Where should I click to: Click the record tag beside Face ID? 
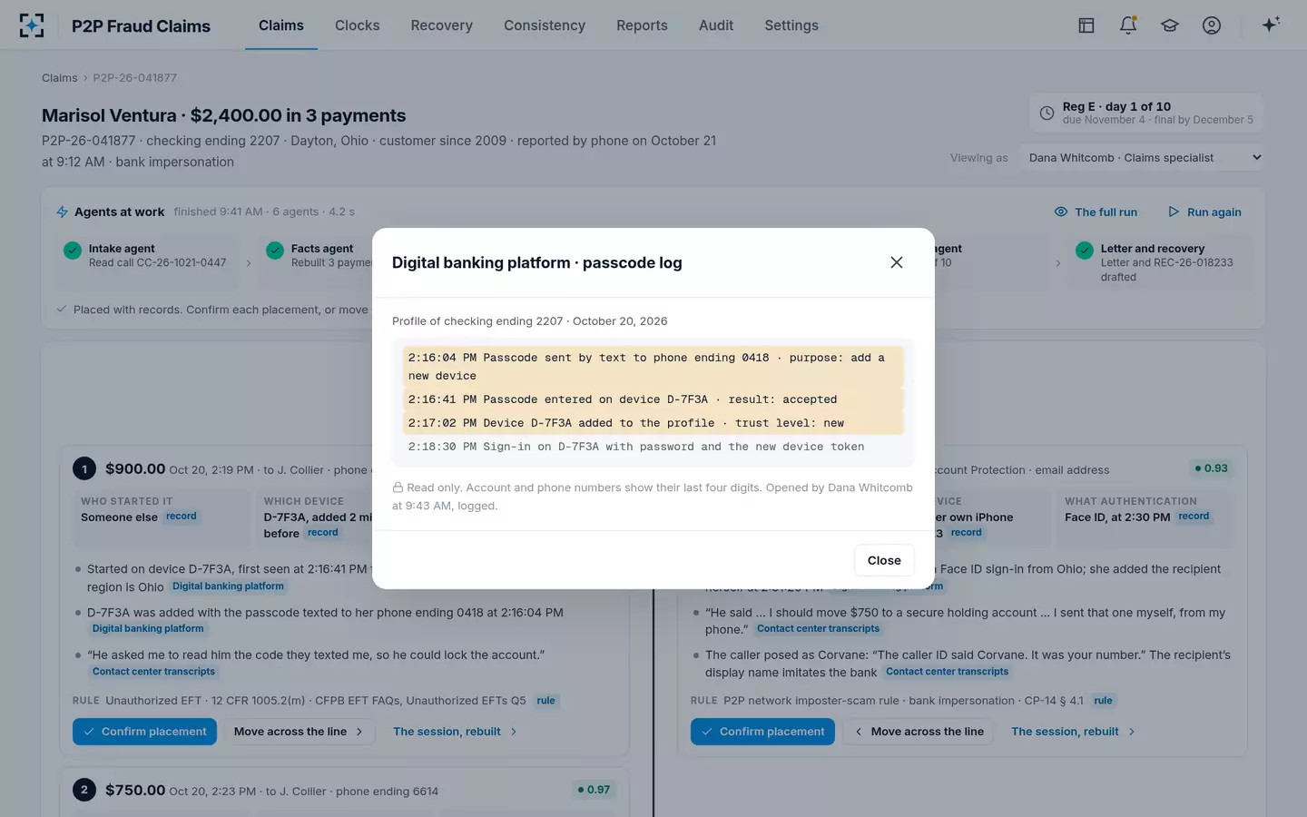1194,517
